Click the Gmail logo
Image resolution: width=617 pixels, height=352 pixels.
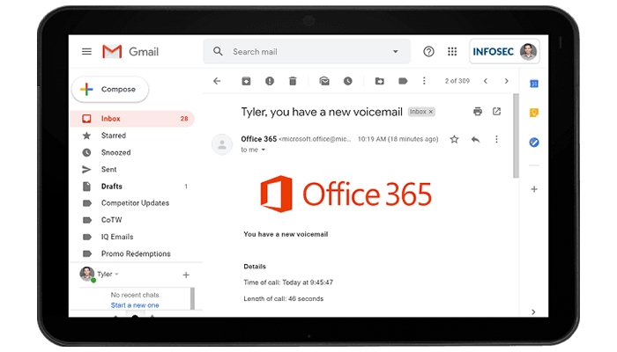(130, 51)
